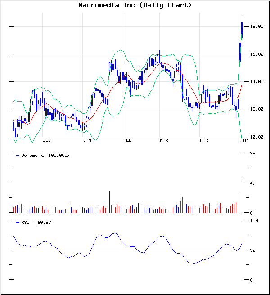This screenshot has height=295, width=270.
Task: Click the FEB month label
Action: 127,140
